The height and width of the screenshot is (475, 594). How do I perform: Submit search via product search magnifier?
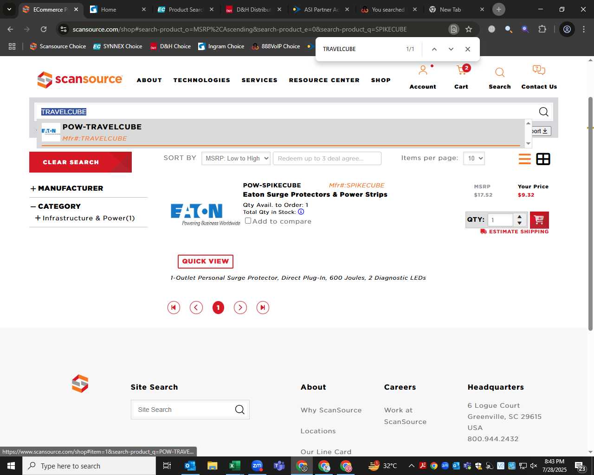click(x=543, y=112)
